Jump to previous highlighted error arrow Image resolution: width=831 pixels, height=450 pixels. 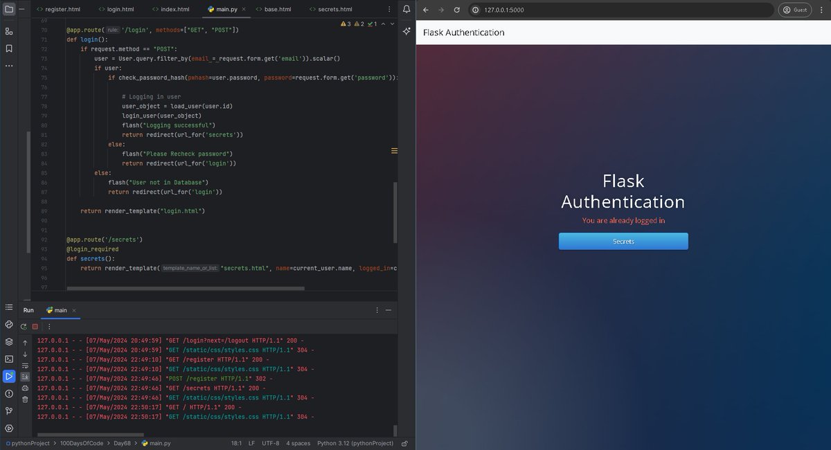[x=384, y=24]
